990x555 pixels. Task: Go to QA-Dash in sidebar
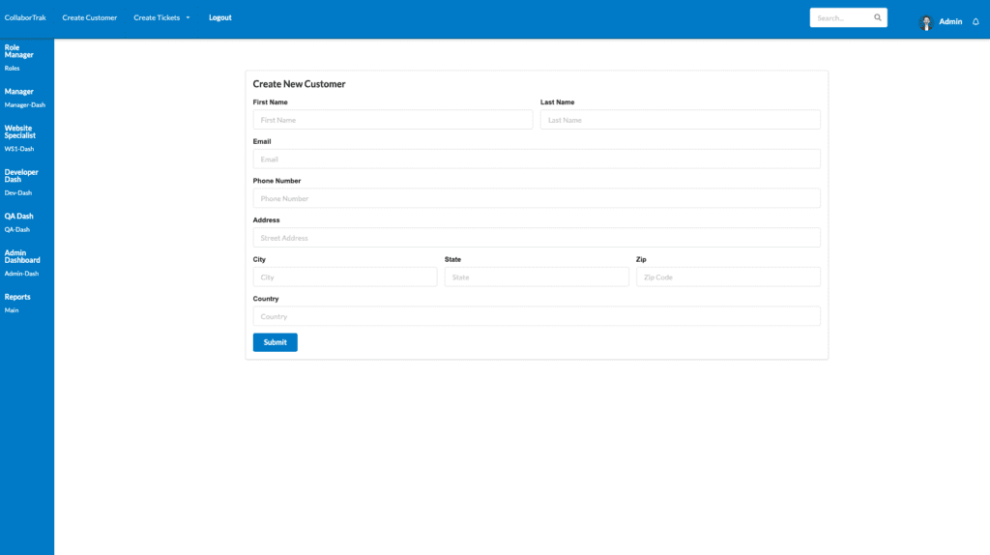[x=17, y=229]
